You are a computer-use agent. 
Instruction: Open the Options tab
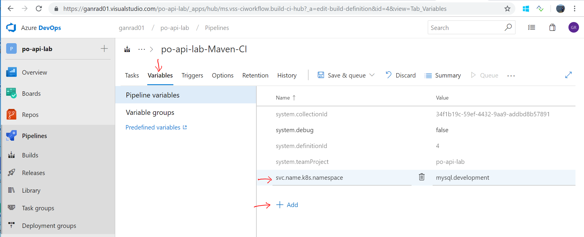[223, 75]
